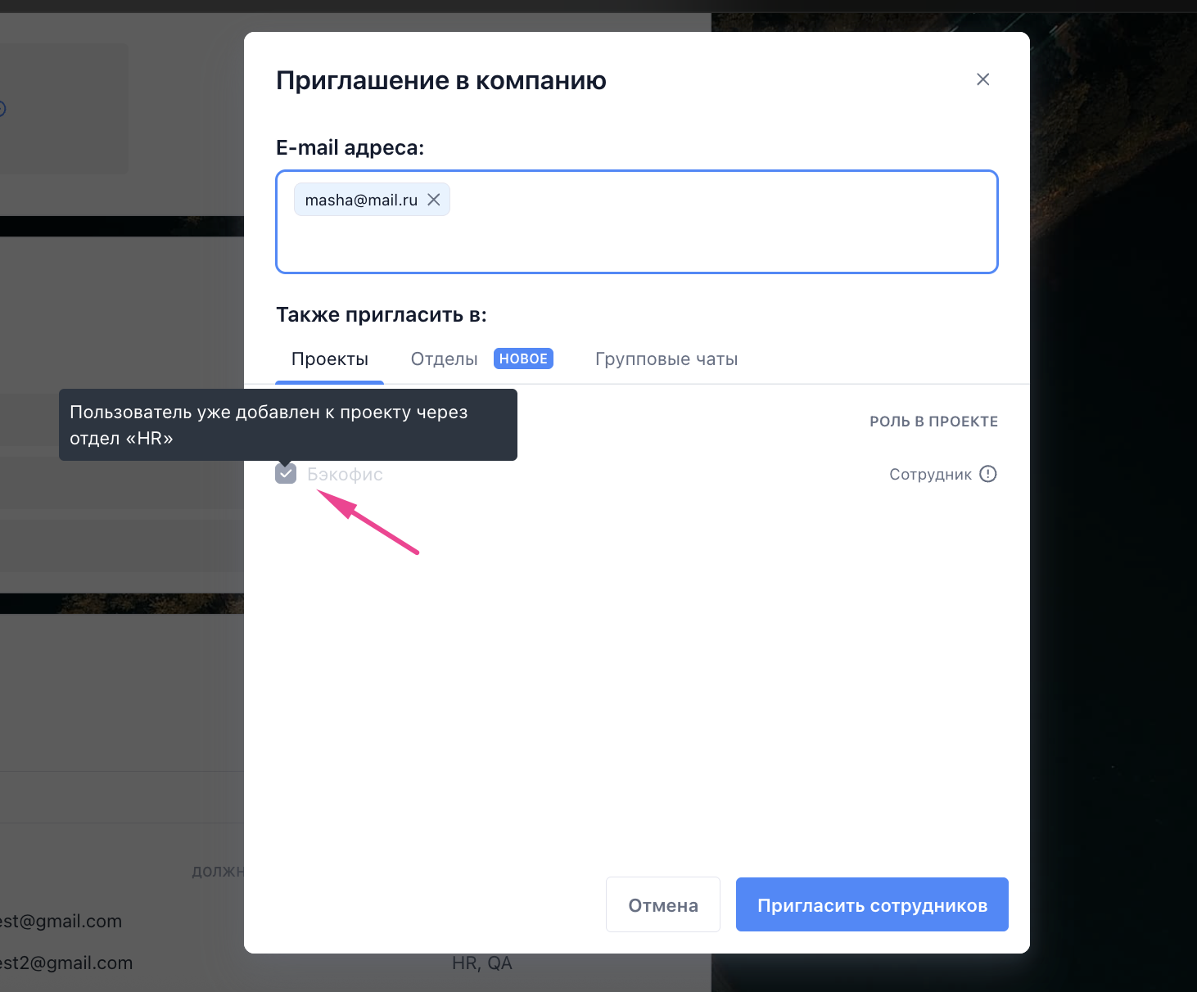Click the info icon next to Сотрудник
1197x992 pixels.
tap(988, 474)
